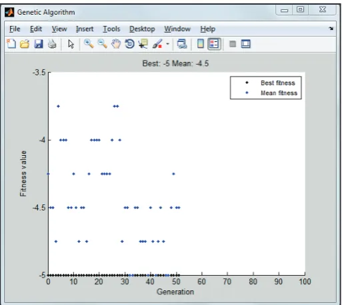Click the Hide Plot Tools icon
This screenshot has height=305, width=342.
233,44
